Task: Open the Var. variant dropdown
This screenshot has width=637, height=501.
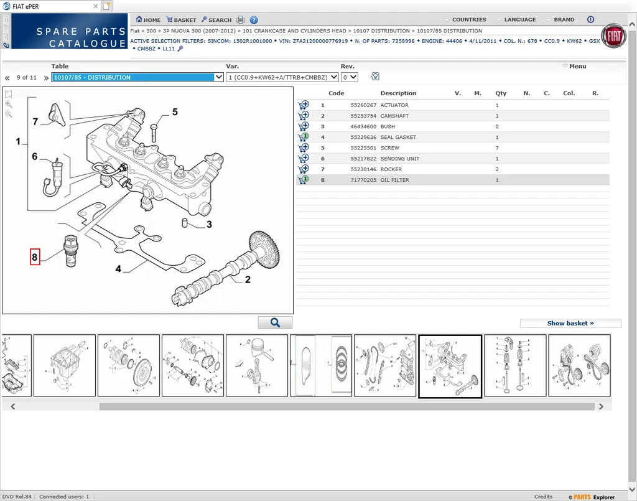Action: point(282,77)
